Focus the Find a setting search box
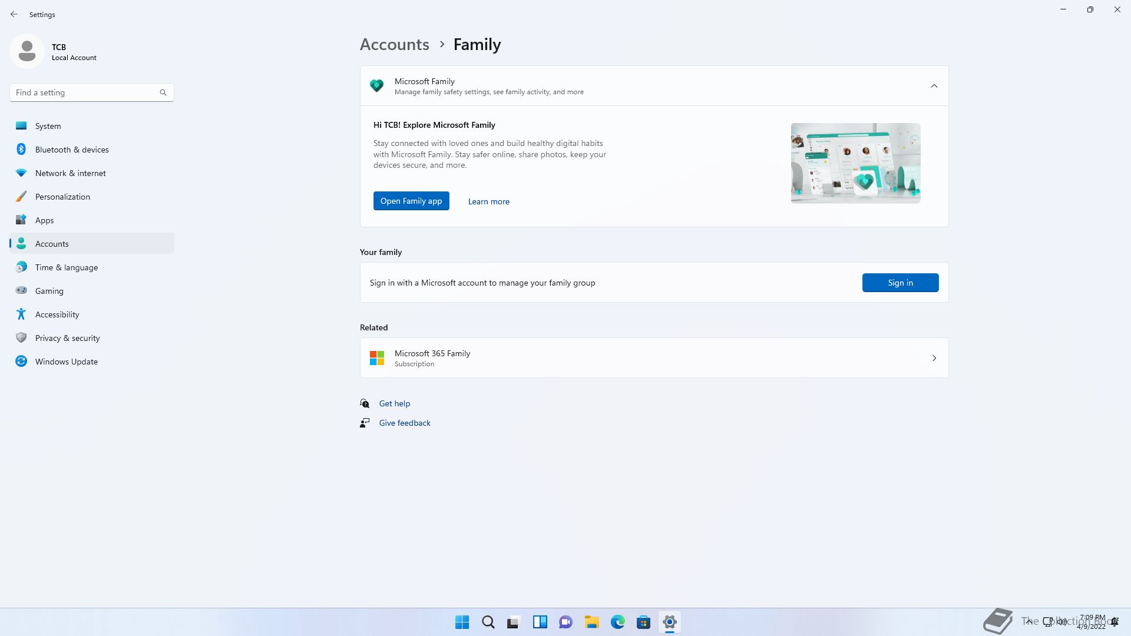This screenshot has height=636, width=1131. click(x=92, y=92)
